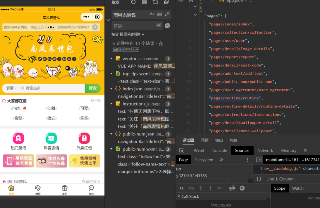Viewport: 320px width, 208px height.
Task: Click the green 搜索 button
Action: click(x=93, y=88)
